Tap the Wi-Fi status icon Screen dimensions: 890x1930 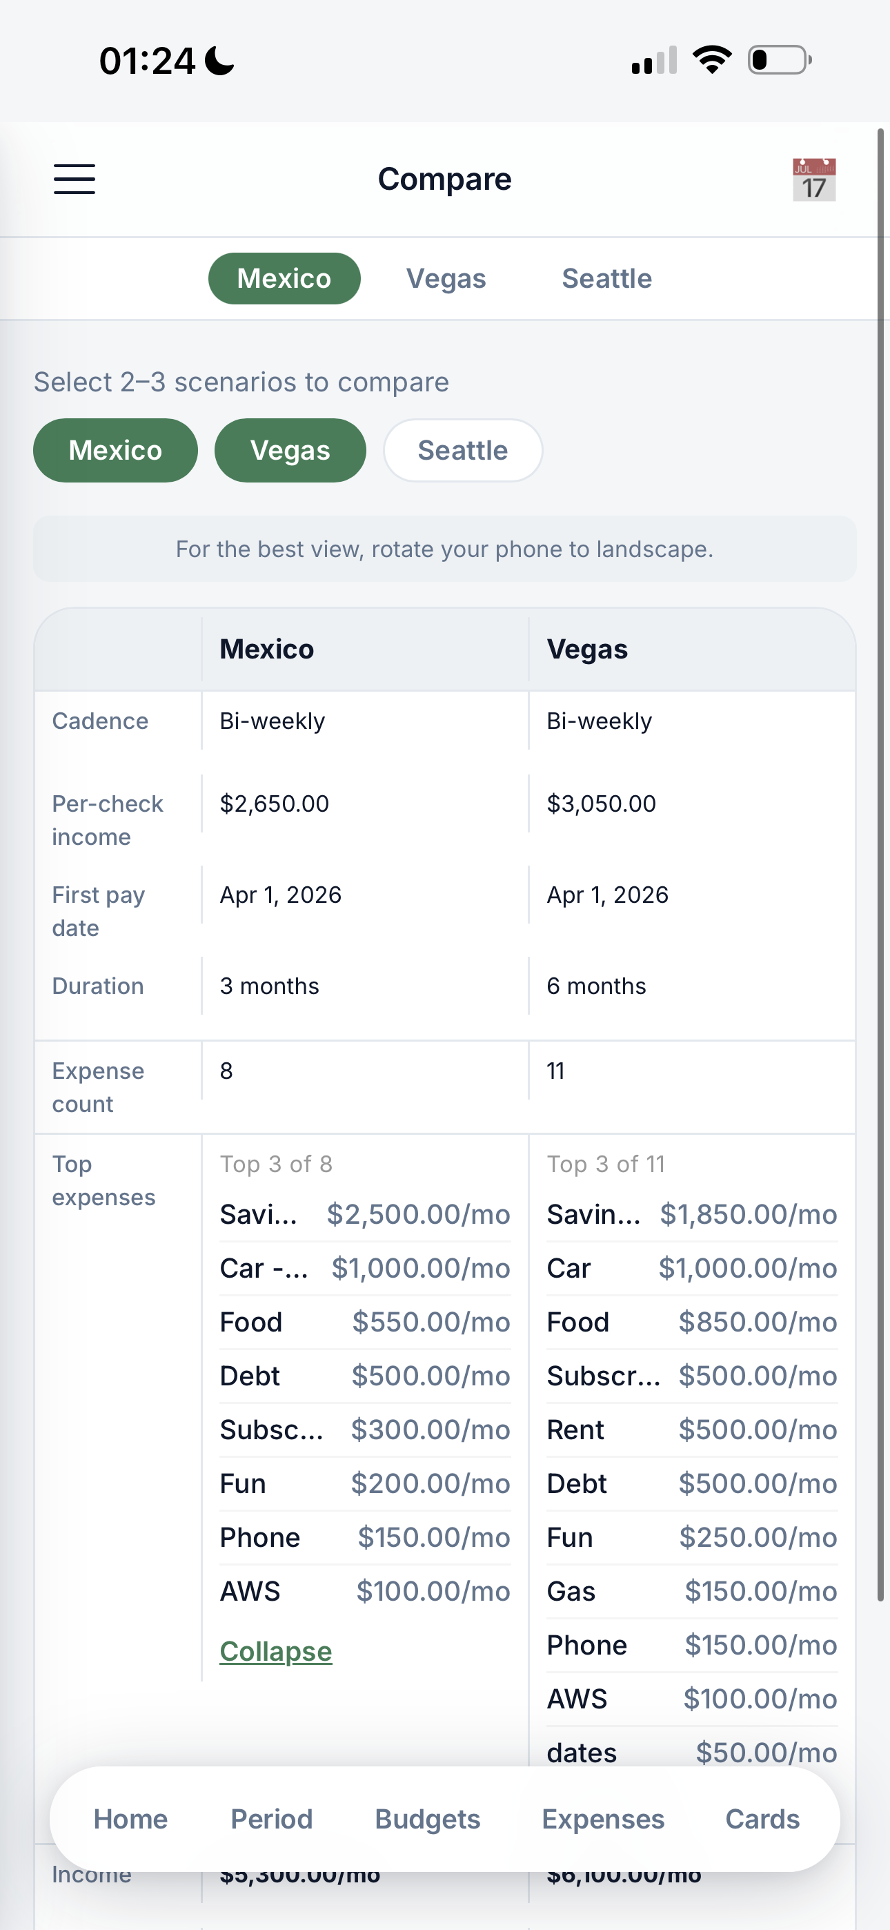click(x=712, y=60)
